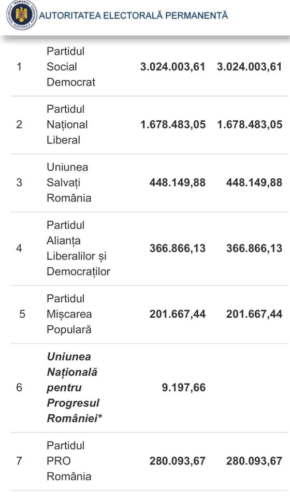
Task: Select Partidul Alianța Liberalilor și Democraților name
Action: pyautogui.click(x=78, y=248)
